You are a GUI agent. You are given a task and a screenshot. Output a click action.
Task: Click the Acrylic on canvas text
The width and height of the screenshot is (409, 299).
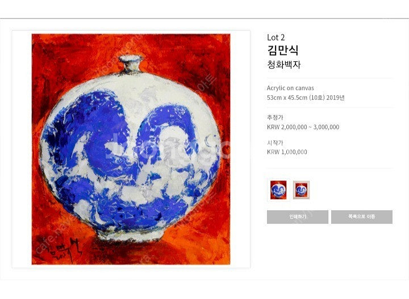(290, 88)
